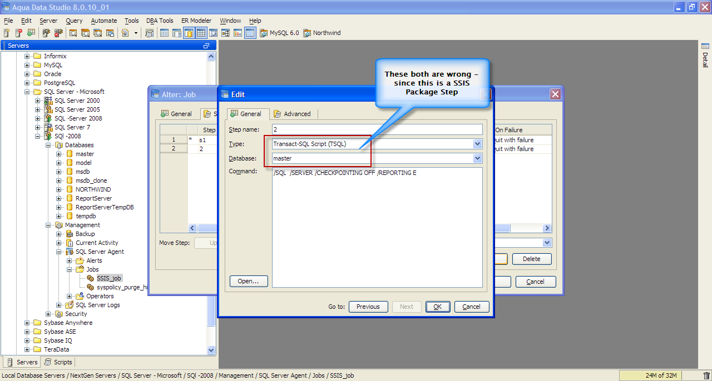The image size is (712, 381).
Task: Open the File menu
Action: [x=8, y=21]
